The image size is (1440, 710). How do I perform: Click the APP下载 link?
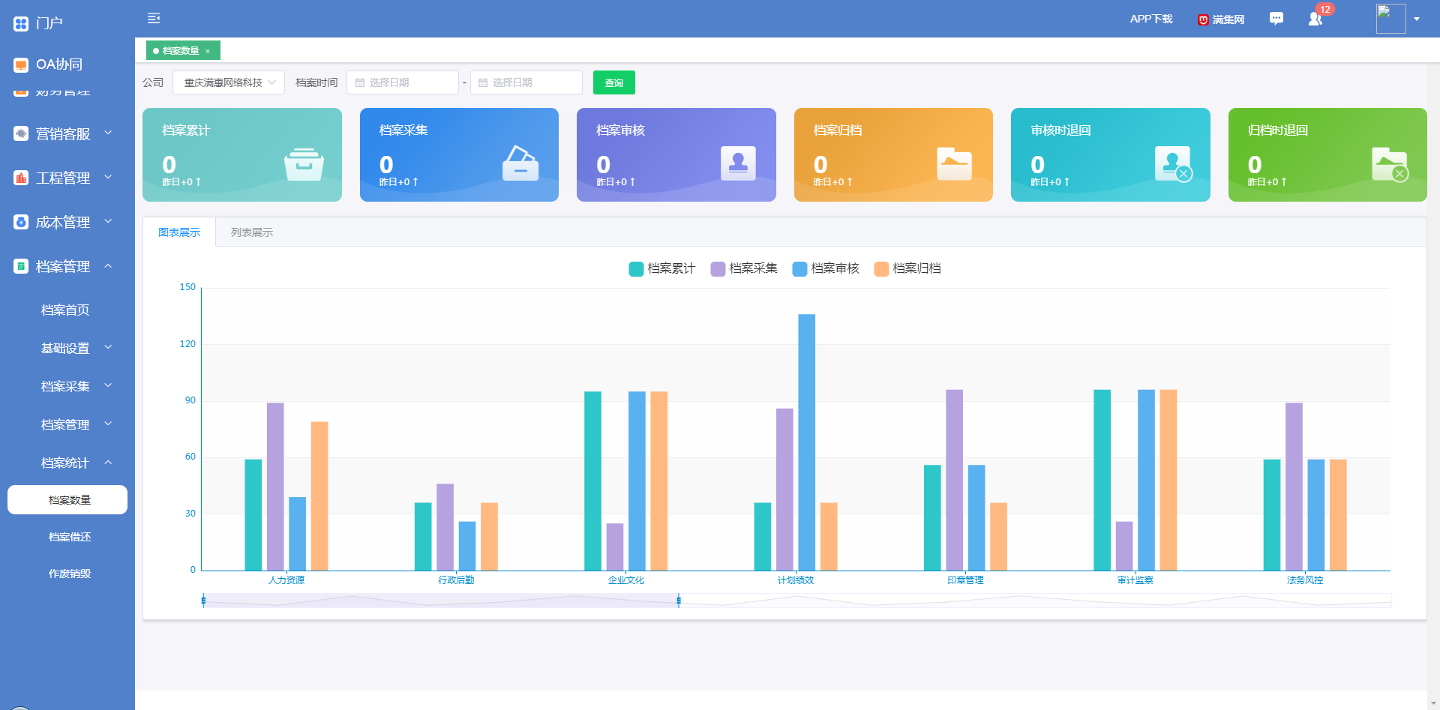click(x=1150, y=19)
